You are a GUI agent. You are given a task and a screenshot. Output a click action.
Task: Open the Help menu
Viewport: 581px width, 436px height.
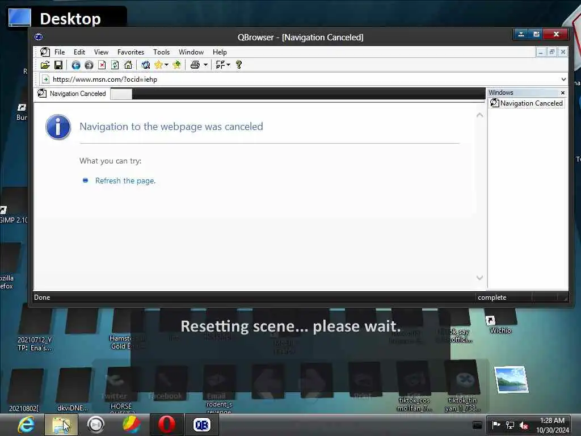(220, 52)
